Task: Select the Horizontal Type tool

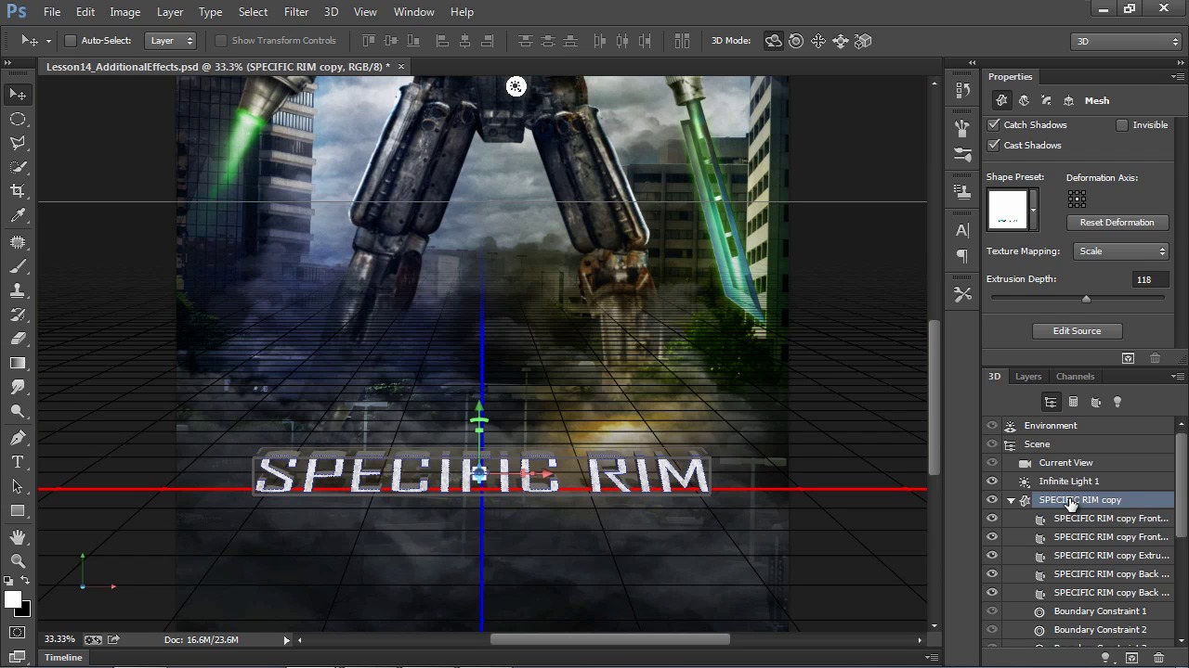Action: (18, 462)
